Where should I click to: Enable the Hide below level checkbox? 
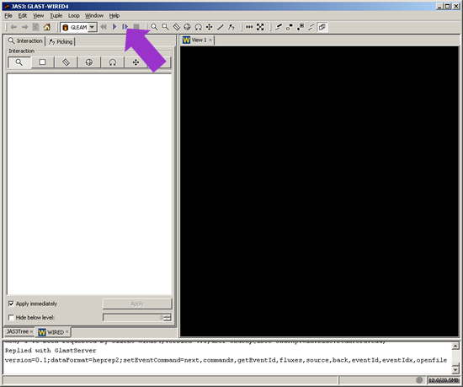[x=11, y=318]
